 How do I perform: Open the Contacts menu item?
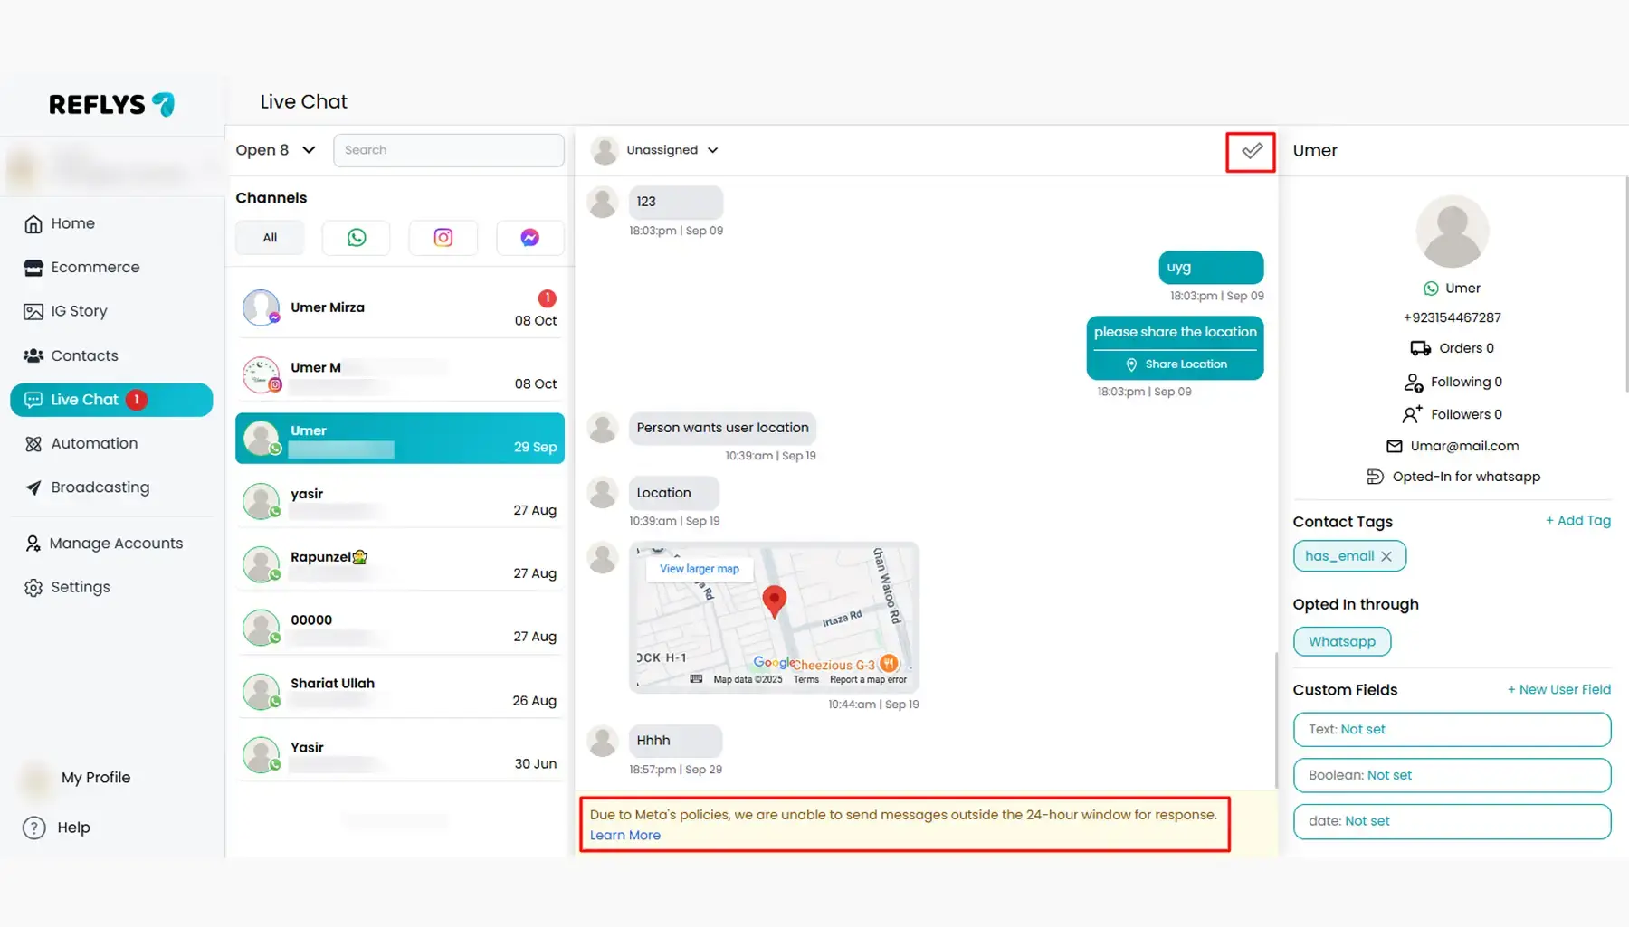point(84,355)
